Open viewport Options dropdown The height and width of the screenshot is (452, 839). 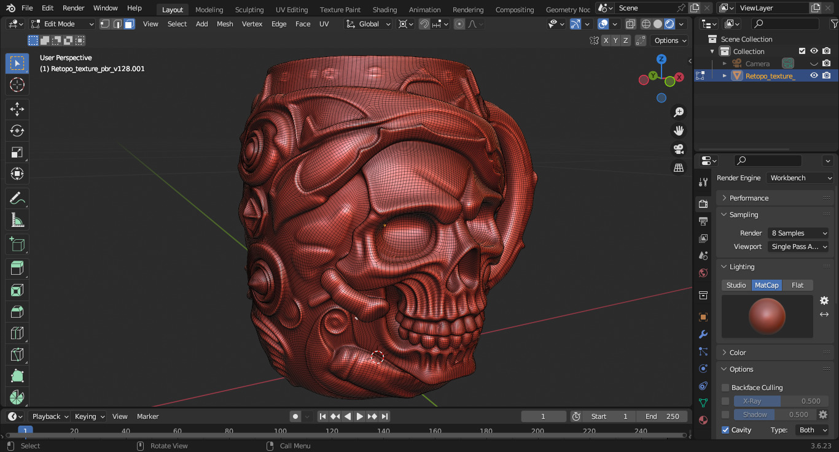point(670,40)
